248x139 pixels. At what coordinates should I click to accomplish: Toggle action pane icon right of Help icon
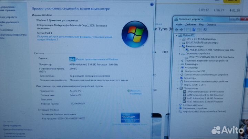point(199,30)
